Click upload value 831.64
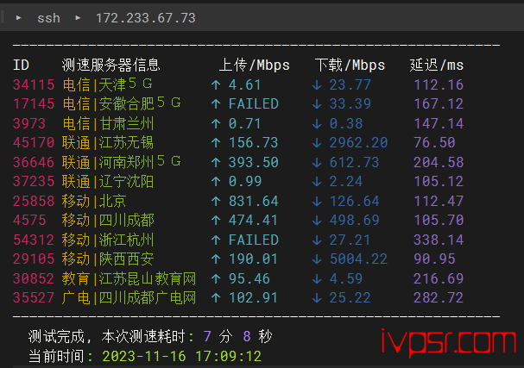Image resolution: width=524 pixels, height=368 pixels. (253, 201)
